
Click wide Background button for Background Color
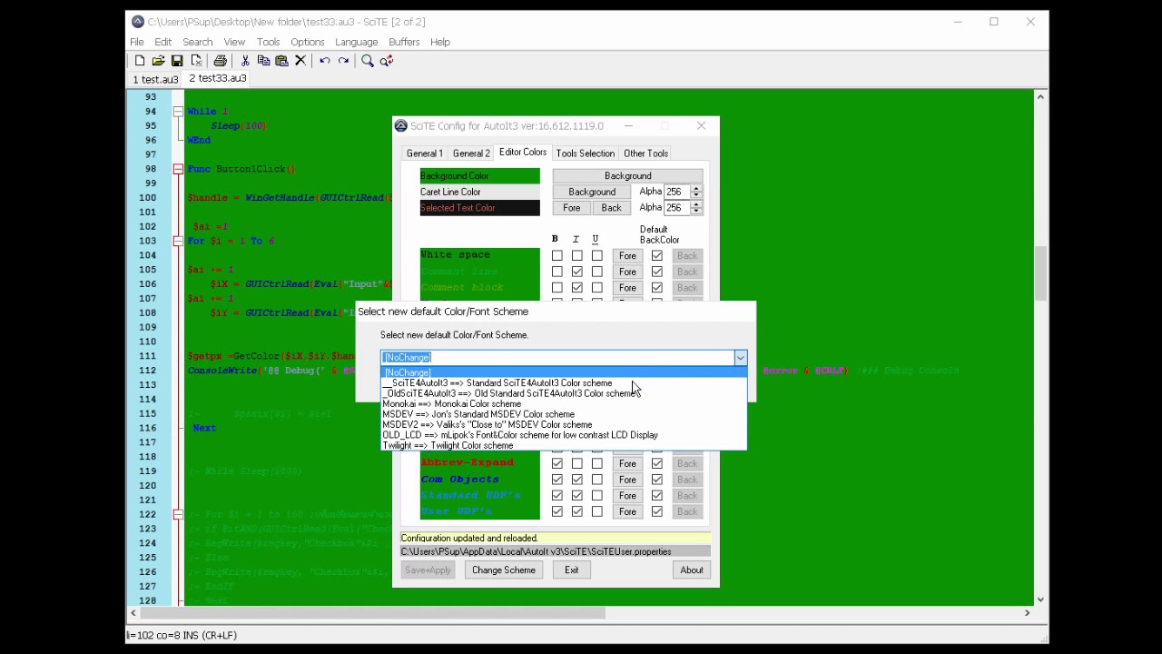pyautogui.click(x=628, y=176)
